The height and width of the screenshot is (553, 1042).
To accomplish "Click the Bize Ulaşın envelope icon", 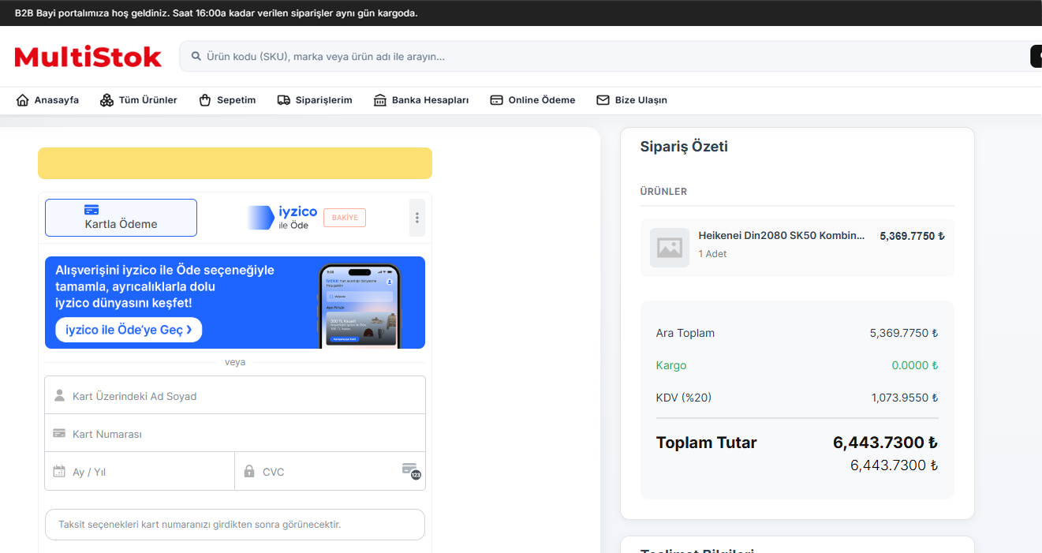I will (603, 100).
